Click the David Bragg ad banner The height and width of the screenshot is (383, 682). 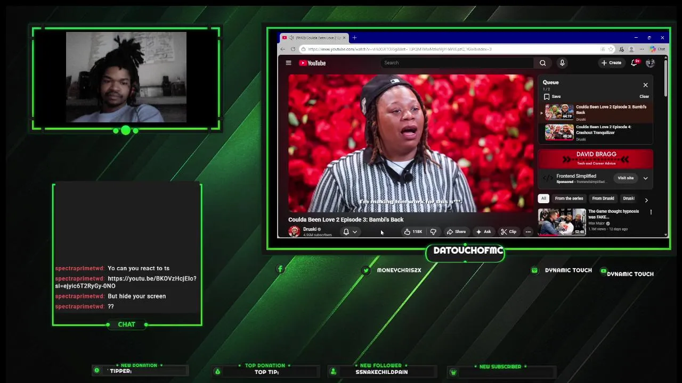point(596,159)
